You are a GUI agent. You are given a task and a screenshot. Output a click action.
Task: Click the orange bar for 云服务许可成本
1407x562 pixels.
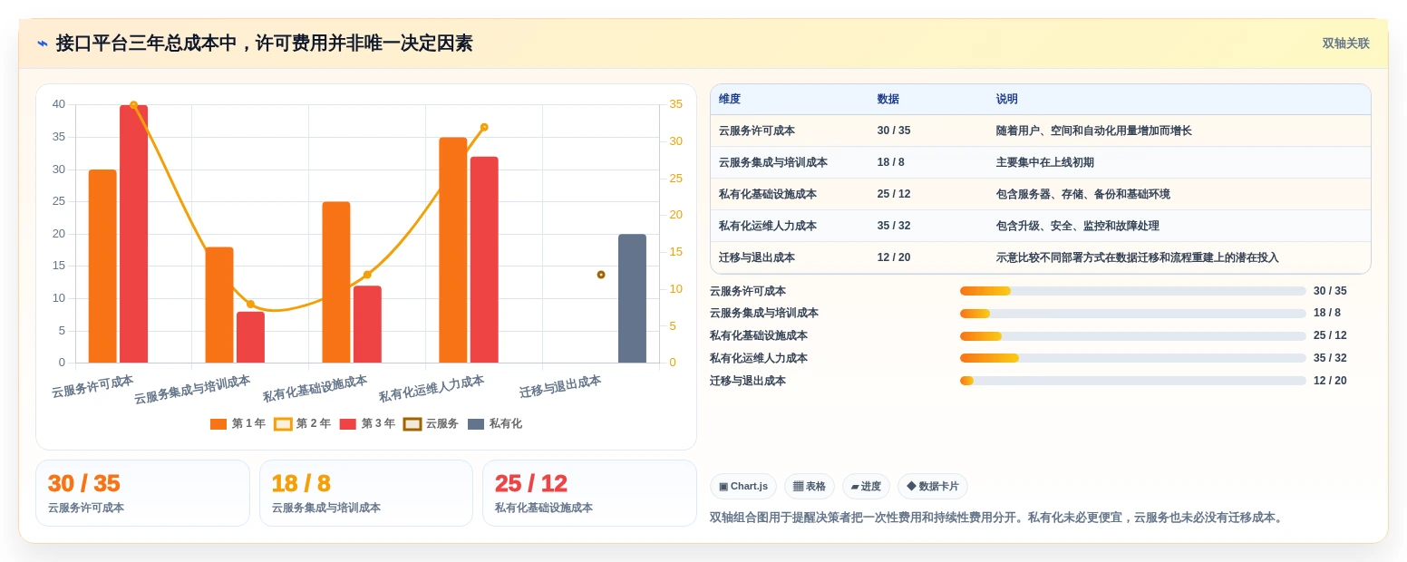102,266
